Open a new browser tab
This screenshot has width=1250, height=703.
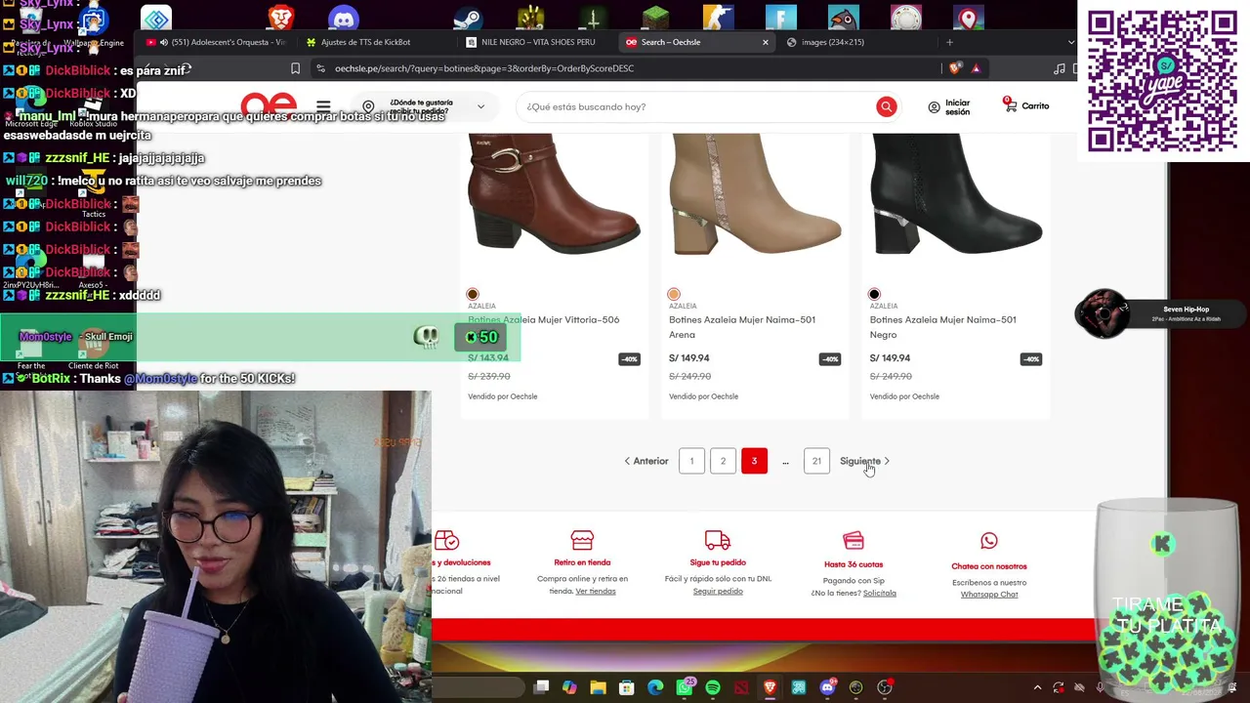point(949,42)
